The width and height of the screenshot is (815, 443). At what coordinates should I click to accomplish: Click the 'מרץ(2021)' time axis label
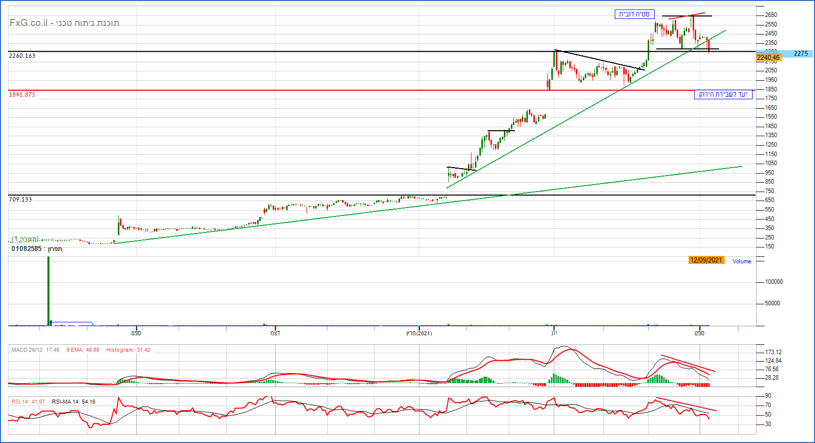(x=419, y=333)
